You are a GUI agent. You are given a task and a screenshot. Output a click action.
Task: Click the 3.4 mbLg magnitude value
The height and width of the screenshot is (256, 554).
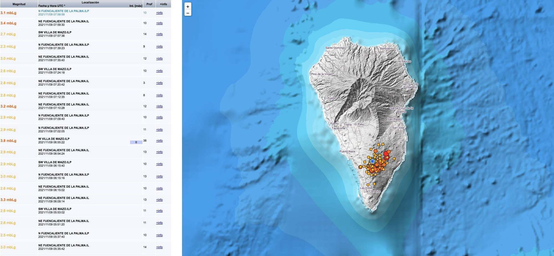click(x=8, y=23)
